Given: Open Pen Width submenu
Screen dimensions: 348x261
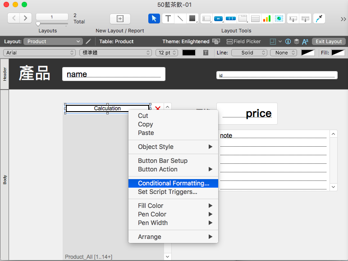Looking at the screenshot, I should click(173, 223).
